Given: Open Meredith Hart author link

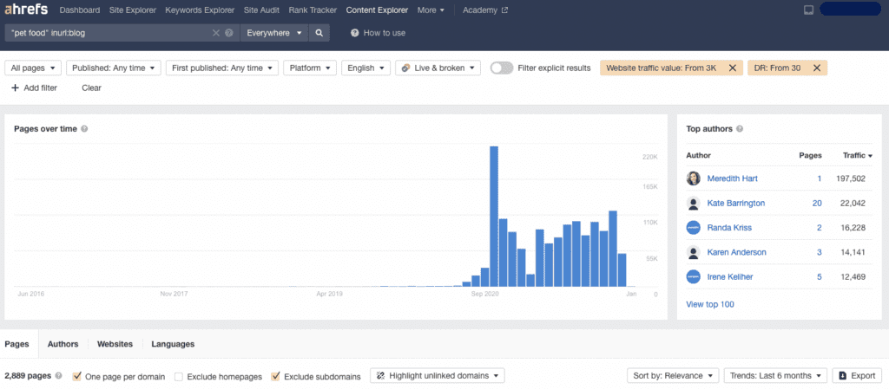Looking at the screenshot, I should click(733, 178).
